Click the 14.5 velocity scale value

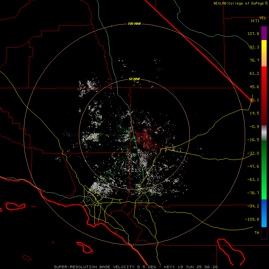(254, 113)
